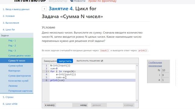This screenshot has height=109, width=195.
Task: Click the ПИТОНТЬЮТОР logo
Action: [x=30, y=1]
